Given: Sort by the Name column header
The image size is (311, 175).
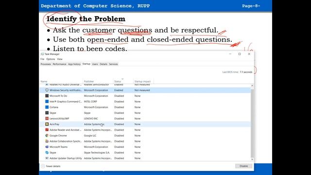Looking at the screenshot, I should point(61,81).
